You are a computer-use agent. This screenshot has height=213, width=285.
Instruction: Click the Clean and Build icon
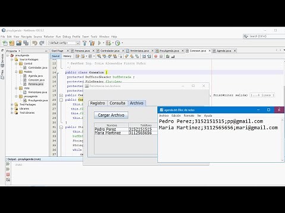pos(92,43)
